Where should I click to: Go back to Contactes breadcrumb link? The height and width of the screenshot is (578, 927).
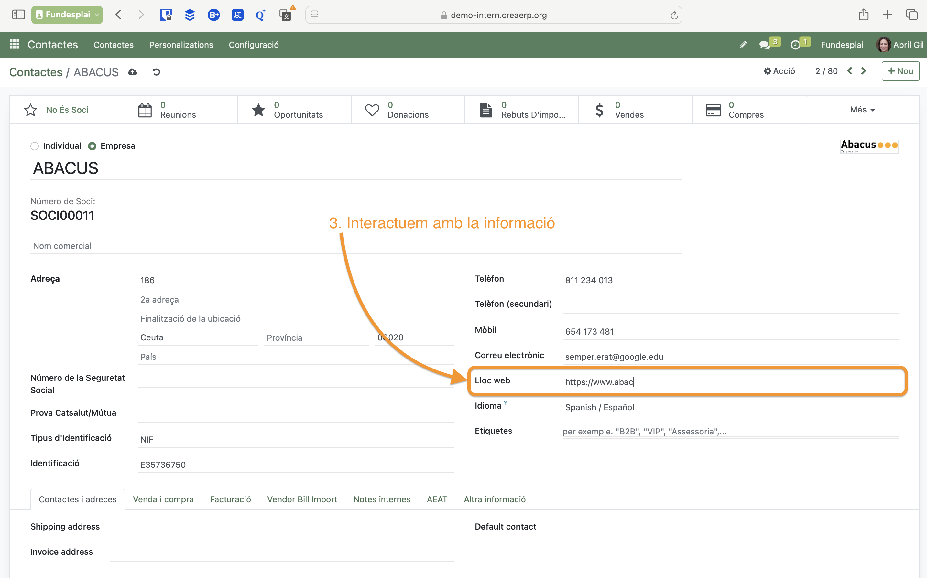coord(36,72)
